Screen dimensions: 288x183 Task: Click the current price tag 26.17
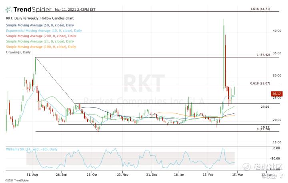[x=276, y=94]
